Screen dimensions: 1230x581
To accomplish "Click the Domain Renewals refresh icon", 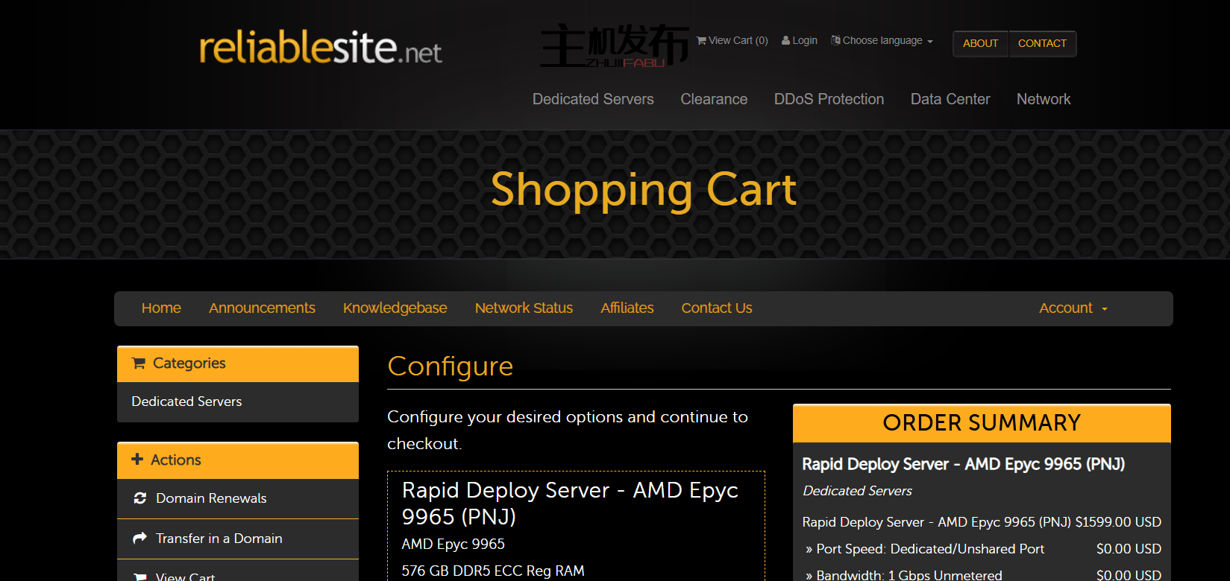I will 139,498.
